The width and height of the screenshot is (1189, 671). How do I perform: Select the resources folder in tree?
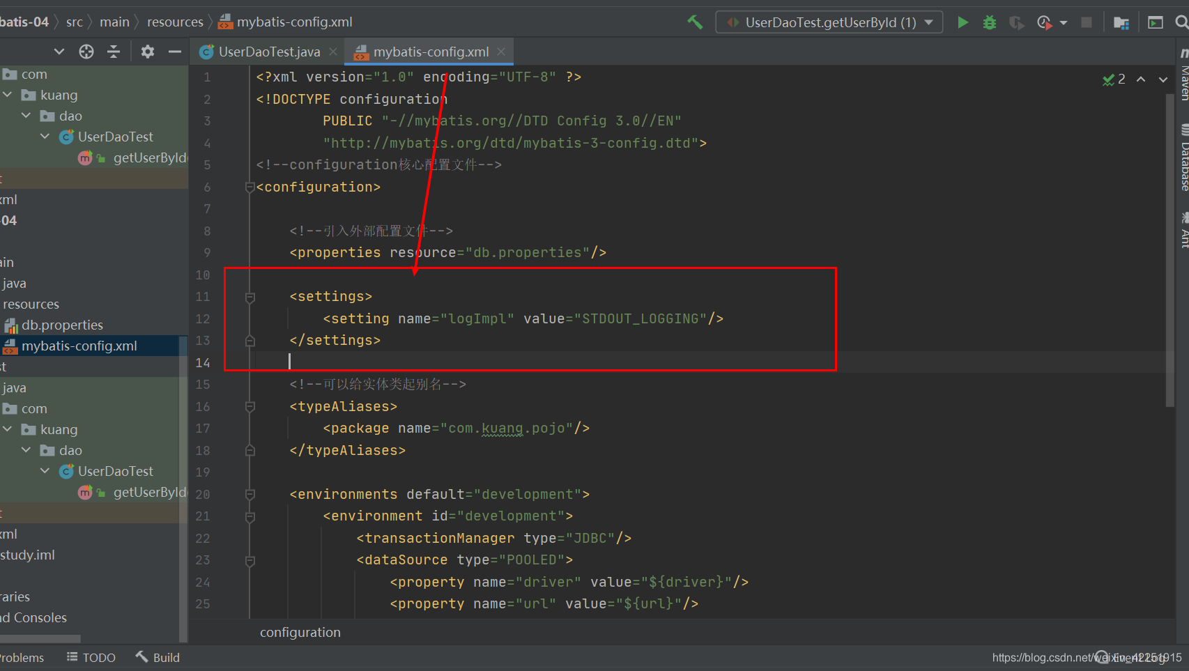pos(31,304)
